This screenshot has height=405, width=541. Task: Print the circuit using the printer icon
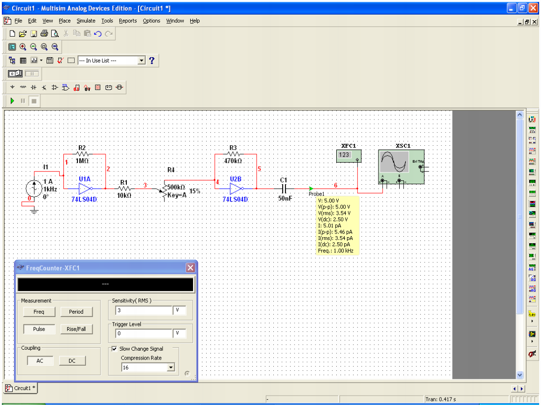point(44,33)
